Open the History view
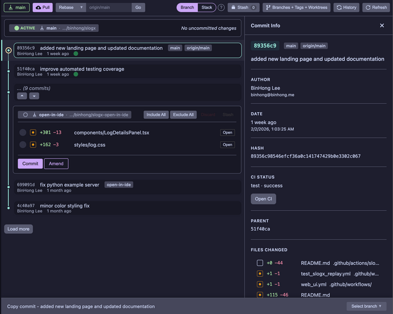Viewport: 393px width, 314px height. click(347, 8)
